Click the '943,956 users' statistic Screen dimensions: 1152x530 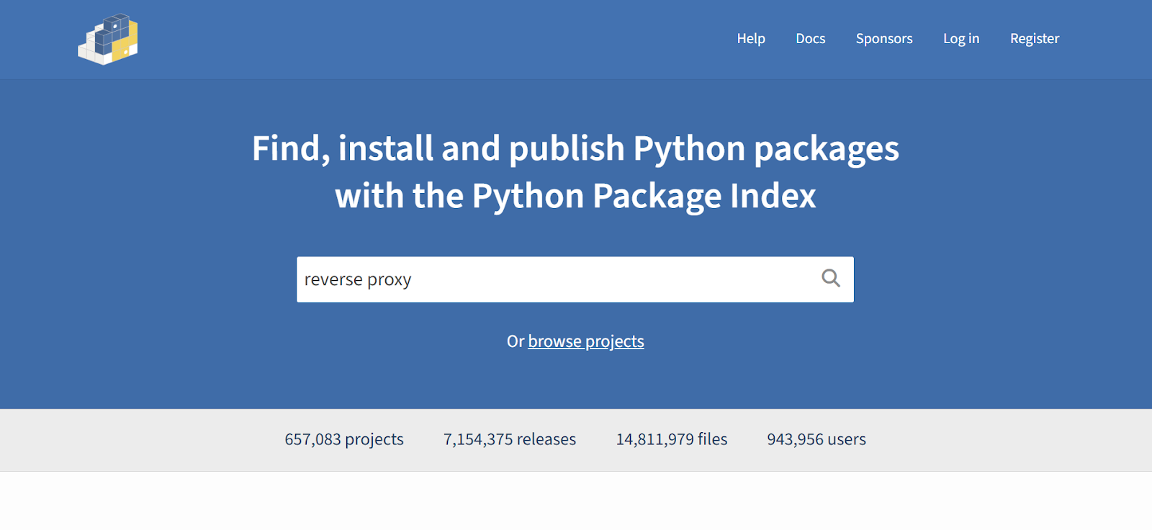[816, 439]
